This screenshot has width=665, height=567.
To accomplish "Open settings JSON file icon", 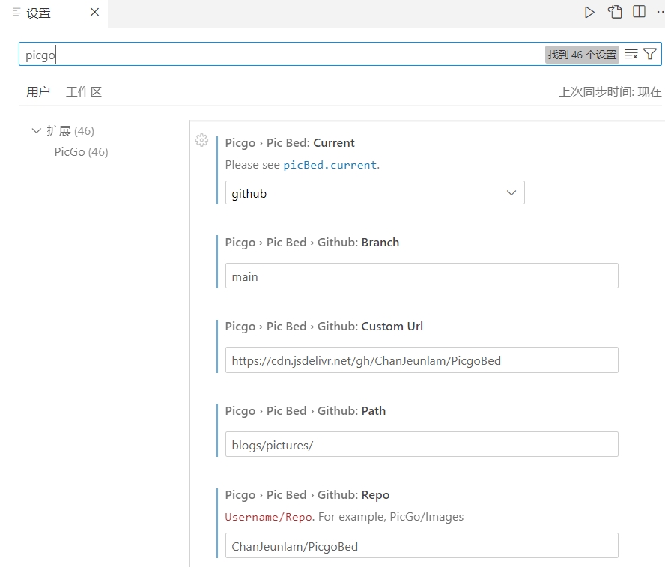I will tap(615, 12).
